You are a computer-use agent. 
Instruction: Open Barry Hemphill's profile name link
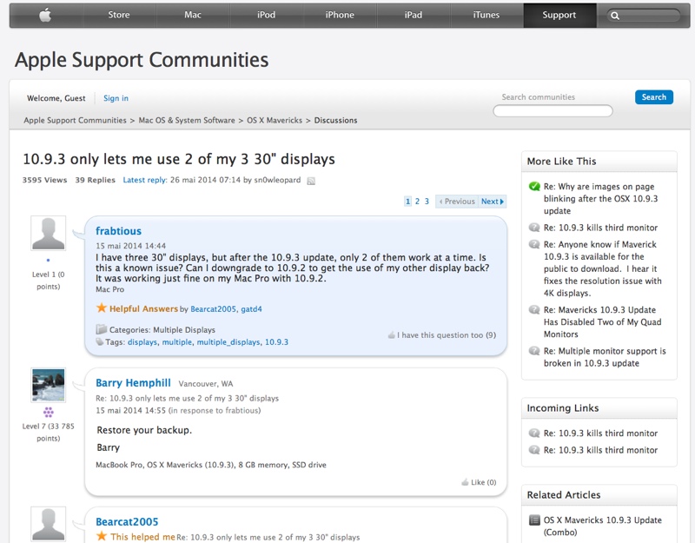point(133,383)
